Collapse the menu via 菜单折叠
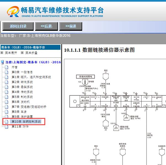Image resolution: width=166 pixels, height=165 pixels. point(31,53)
